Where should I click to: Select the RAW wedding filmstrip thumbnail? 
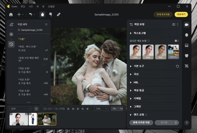pyautogui.click(x=47, y=119)
